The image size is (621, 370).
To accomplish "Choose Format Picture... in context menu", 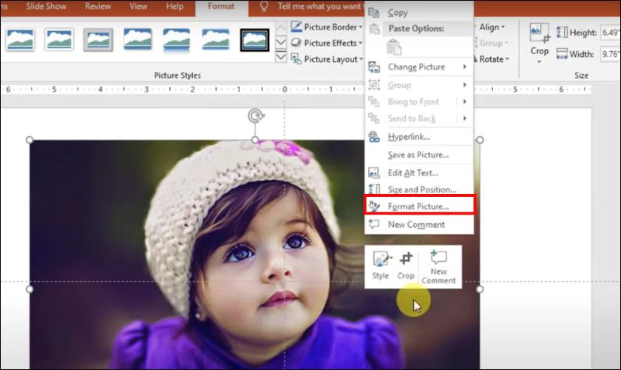I will coord(418,206).
